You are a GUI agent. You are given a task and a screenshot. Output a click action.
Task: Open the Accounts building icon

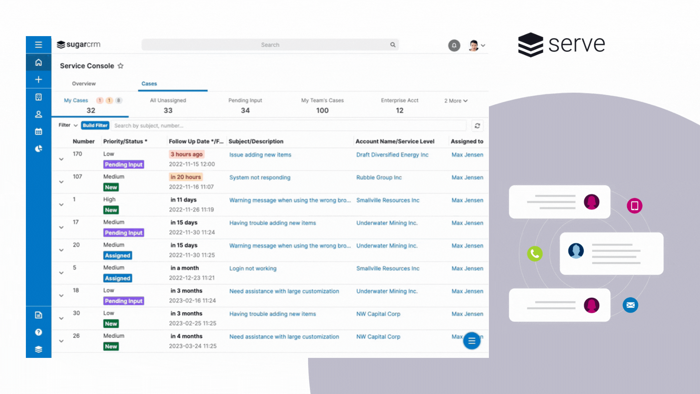[38, 97]
